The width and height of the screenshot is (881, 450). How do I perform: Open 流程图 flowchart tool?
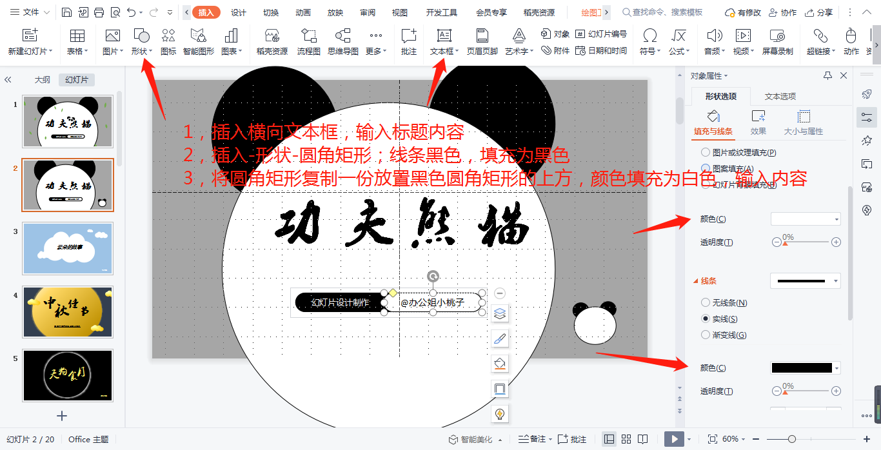(x=308, y=43)
